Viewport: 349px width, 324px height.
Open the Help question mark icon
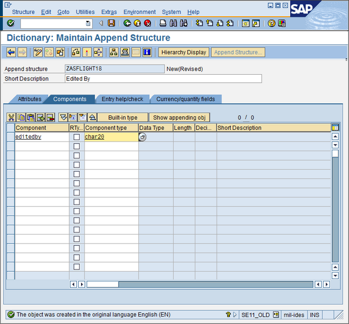pos(271,23)
